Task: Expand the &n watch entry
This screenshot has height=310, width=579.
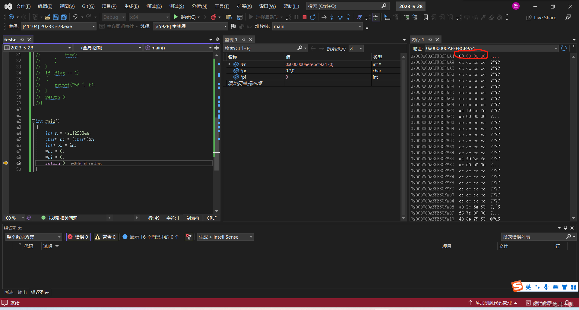Action: [229, 64]
